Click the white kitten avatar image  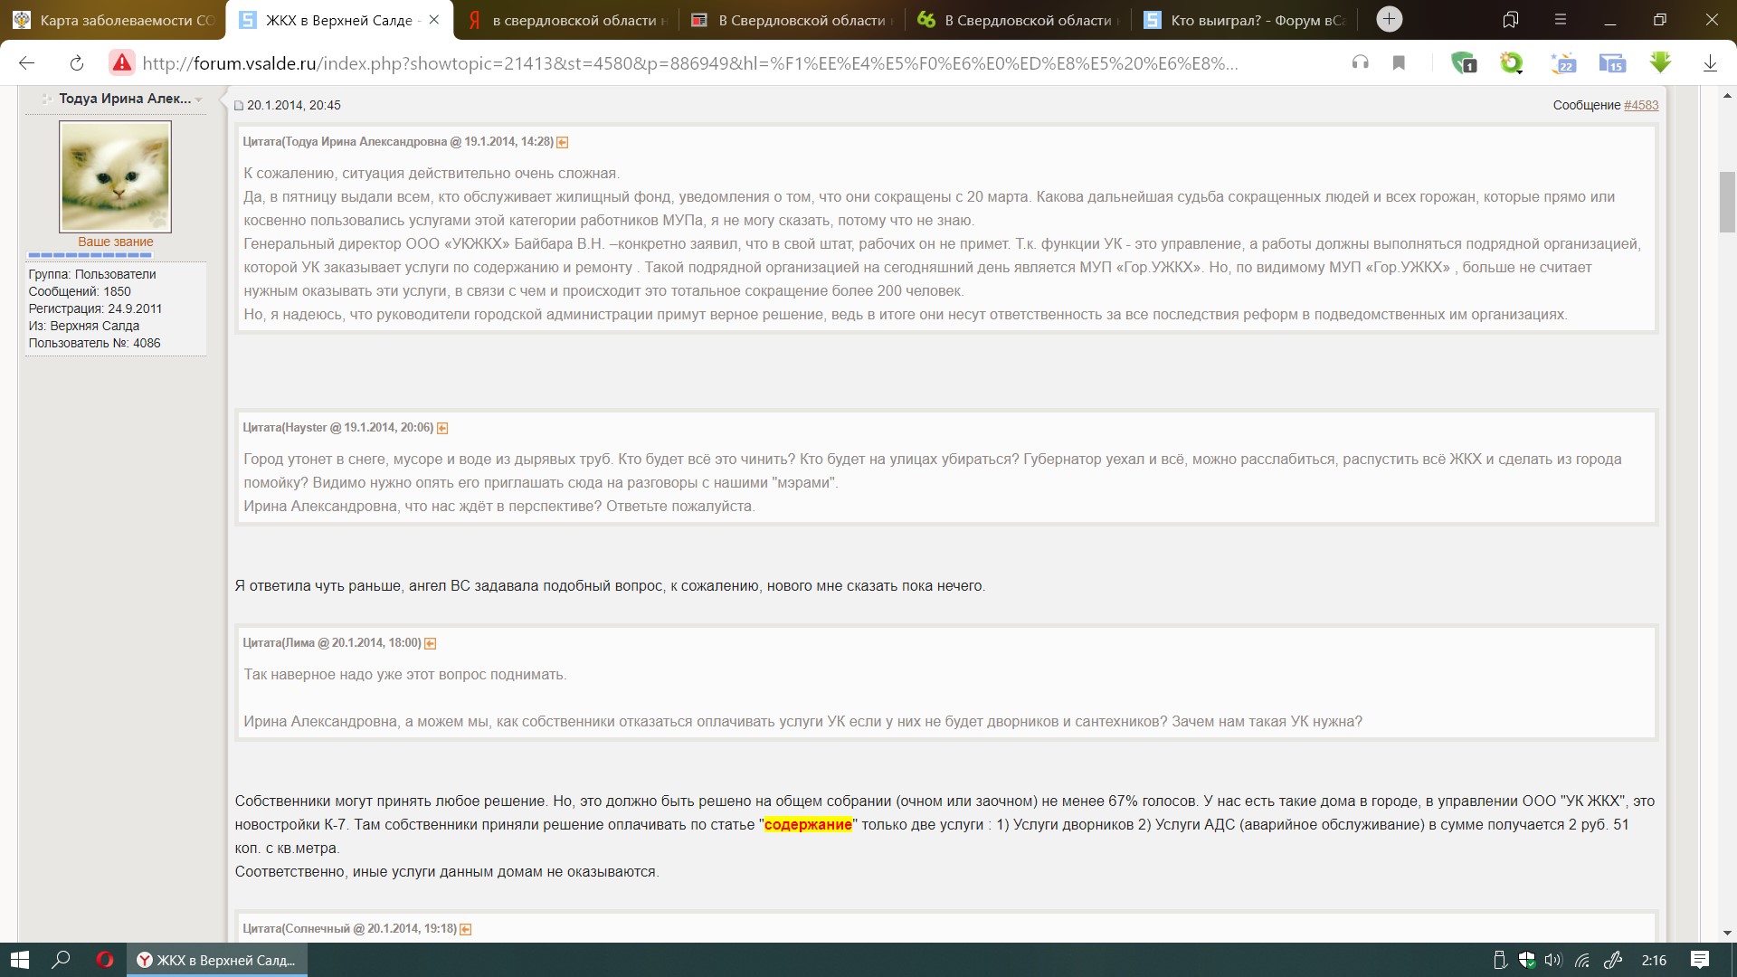pos(115,176)
